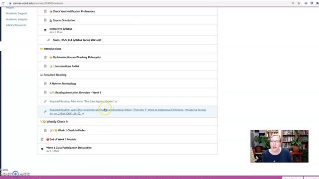Click the search magnifier icon in address bar
The image size is (319, 179).
pyautogui.click(x=293, y=3)
